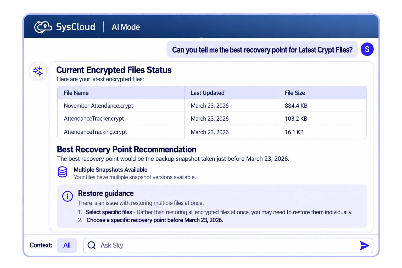Click the date for AttendanceTracker.crypt row
Viewport: 402px width, 268px height.
pos(210,119)
